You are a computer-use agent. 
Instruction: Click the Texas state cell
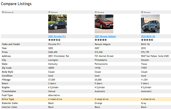pos(144,64)
